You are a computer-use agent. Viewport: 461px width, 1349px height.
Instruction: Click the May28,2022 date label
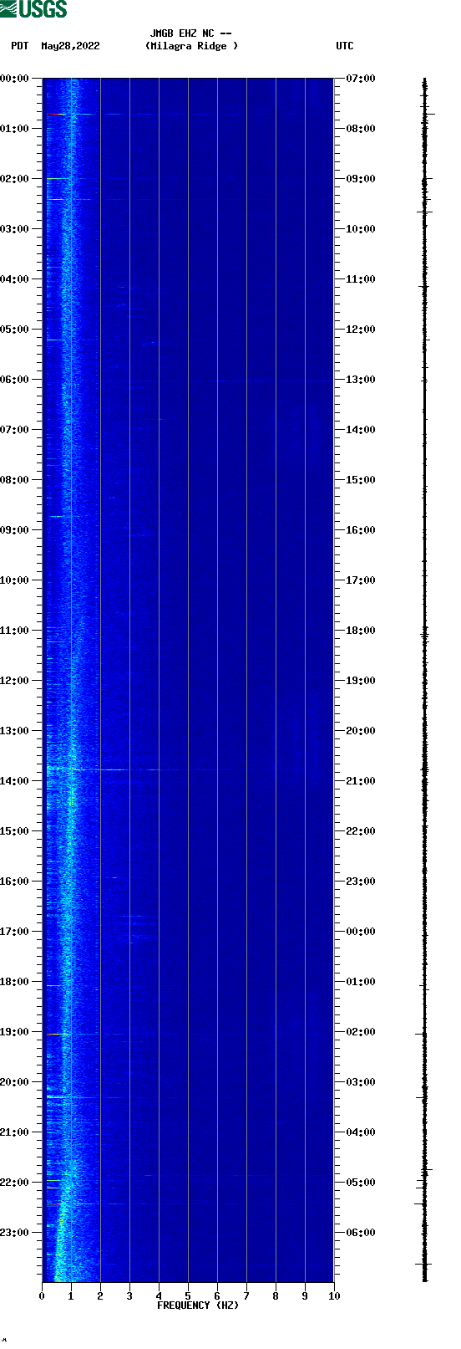point(70,46)
